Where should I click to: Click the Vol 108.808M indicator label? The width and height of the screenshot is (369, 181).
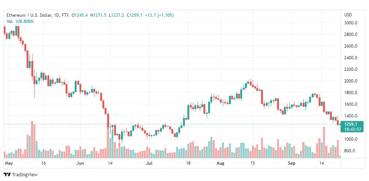tap(20, 21)
